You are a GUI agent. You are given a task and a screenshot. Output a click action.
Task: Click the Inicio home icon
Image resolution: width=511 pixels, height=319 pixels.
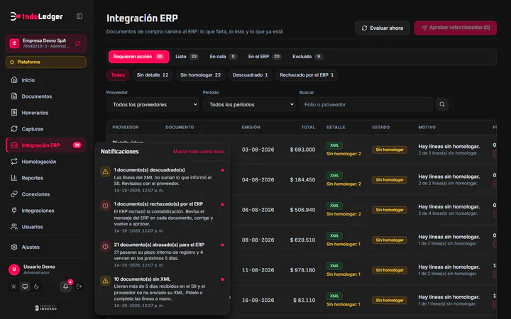14,79
